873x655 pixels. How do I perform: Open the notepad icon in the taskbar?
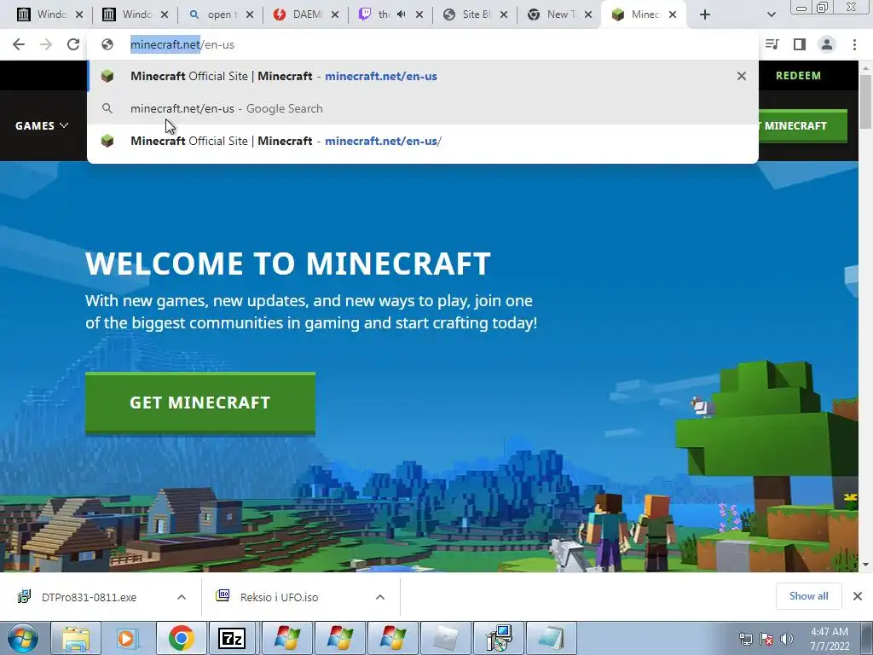click(551, 638)
